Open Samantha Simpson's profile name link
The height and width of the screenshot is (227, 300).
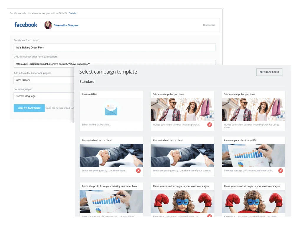(x=66, y=25)
